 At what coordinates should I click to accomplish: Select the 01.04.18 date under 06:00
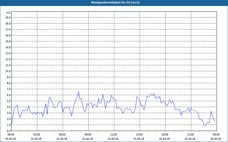point(62,139)
